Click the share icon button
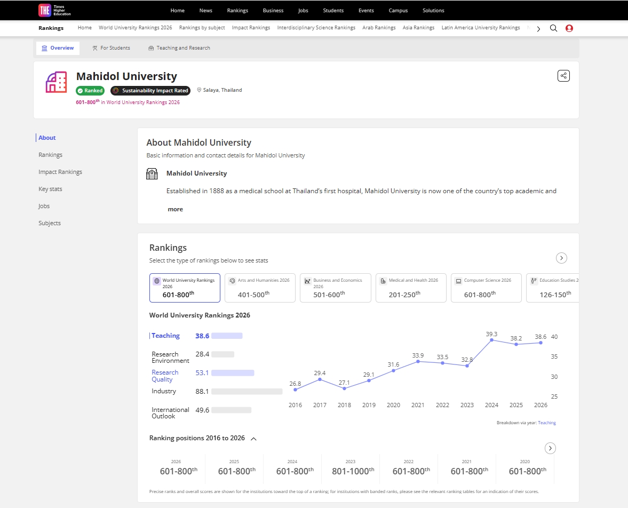The image size is (628, 508). tap(563, 76)
